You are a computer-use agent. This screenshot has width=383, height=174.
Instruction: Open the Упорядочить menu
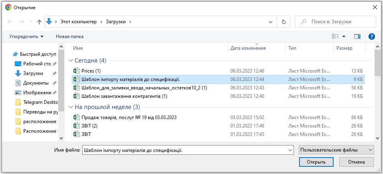pos(26,36)
